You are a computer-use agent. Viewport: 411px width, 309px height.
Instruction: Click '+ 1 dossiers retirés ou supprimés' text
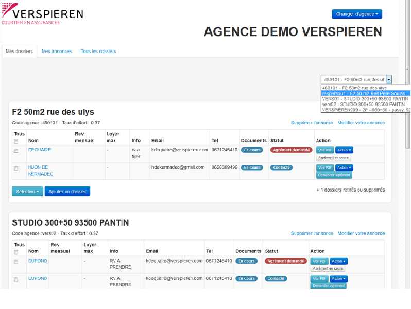click(351, 190)
